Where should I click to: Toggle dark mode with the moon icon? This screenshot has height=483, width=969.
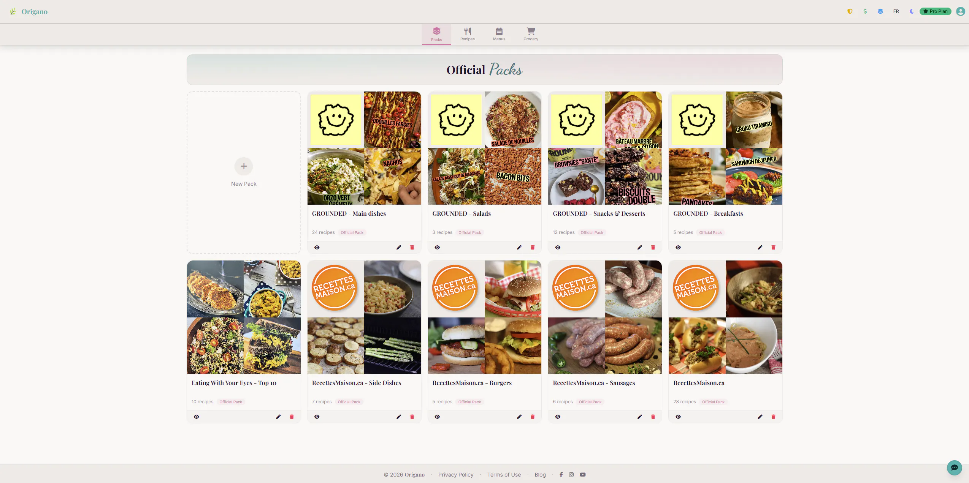(911, 11)
